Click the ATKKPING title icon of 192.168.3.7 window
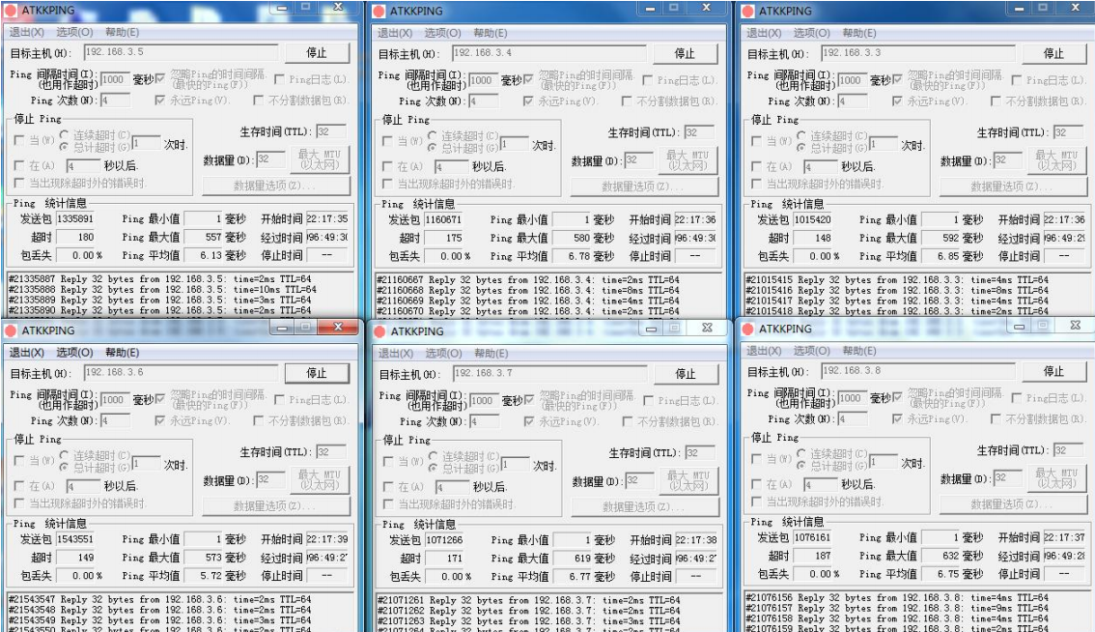 pos(379,331)
